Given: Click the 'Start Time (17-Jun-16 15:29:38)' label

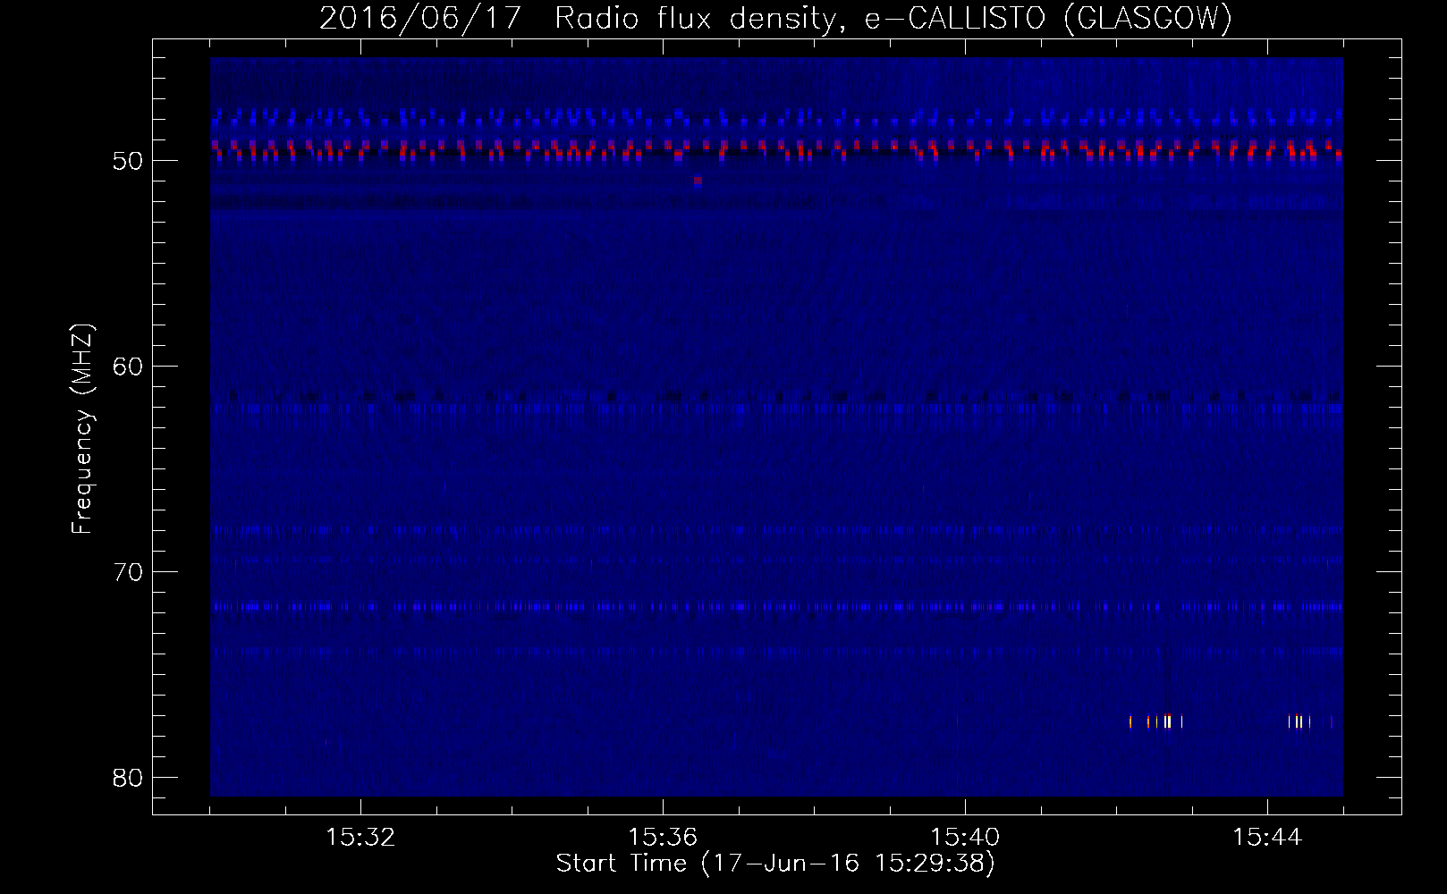Looking at the screenshot, I should (x=775, y=864).
